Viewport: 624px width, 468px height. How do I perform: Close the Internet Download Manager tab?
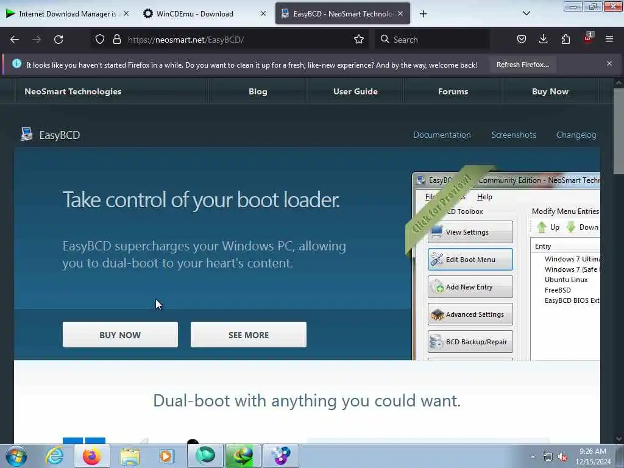click(126, 13)
